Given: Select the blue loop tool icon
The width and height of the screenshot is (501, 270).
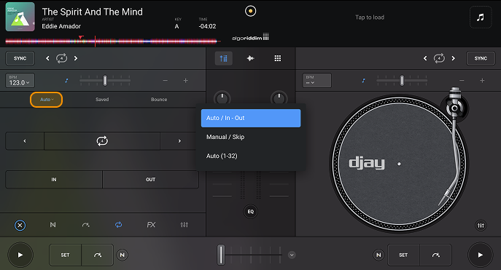Looking at the screenshot, I should click(119, 225).
